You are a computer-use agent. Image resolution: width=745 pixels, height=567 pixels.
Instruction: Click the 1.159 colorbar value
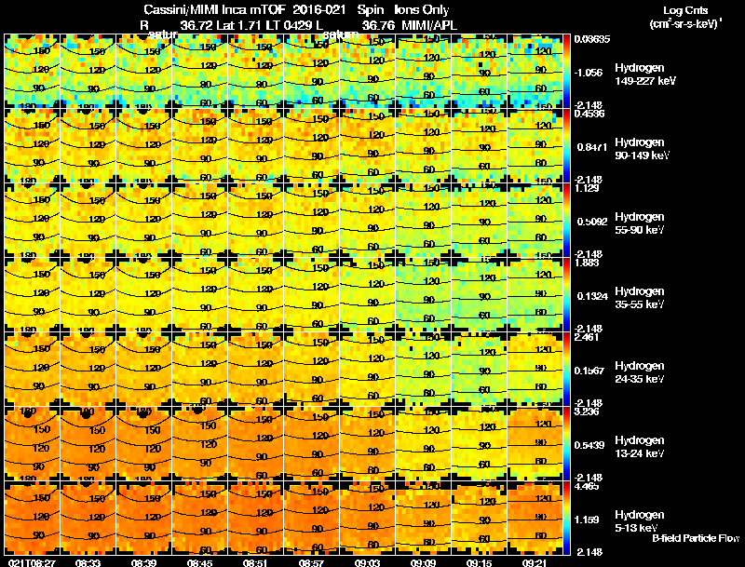click(587, 520)
